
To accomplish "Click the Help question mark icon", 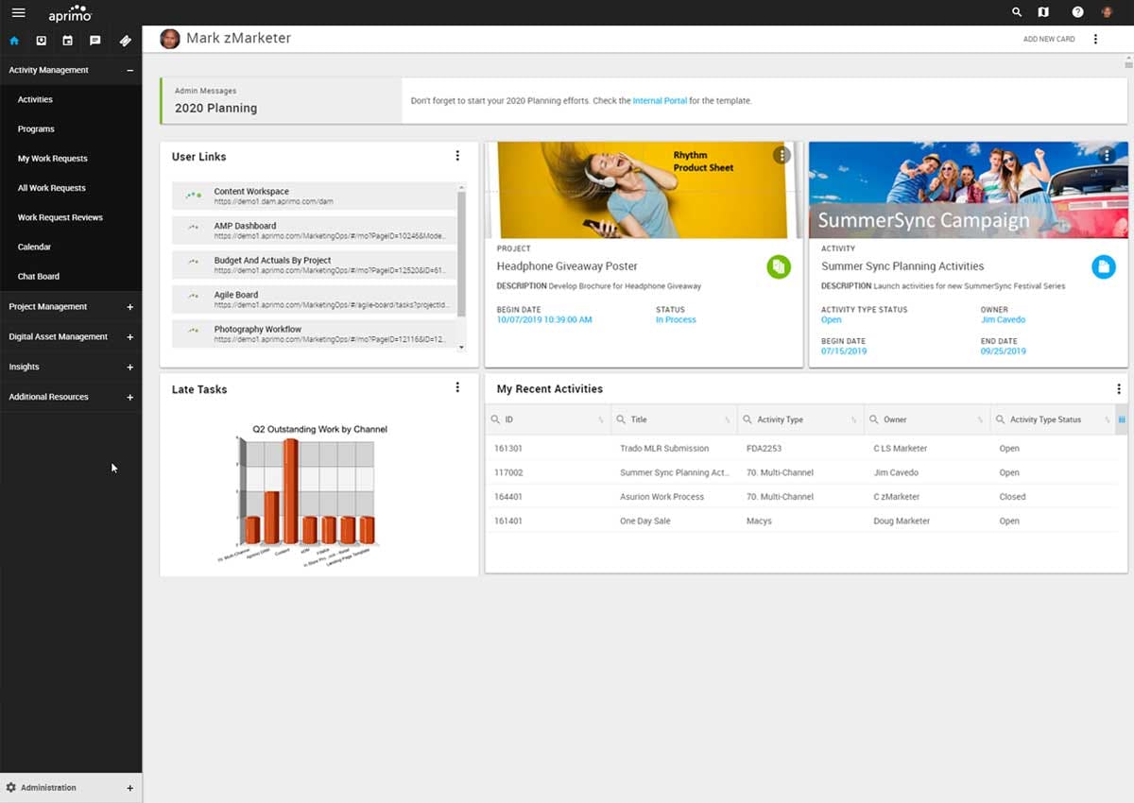I will coord(1076,12).
